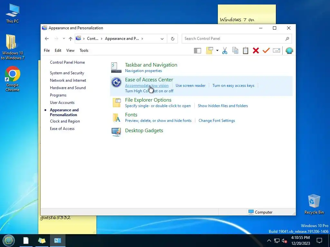Refresh the Control Panel view
Image resolution: width=330 pixels, height=247 pixels.
173,39
